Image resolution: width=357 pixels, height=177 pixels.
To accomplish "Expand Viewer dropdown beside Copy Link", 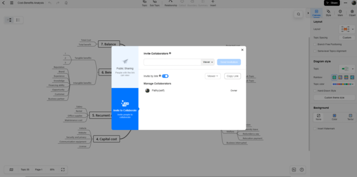I will tap(213, 76).
